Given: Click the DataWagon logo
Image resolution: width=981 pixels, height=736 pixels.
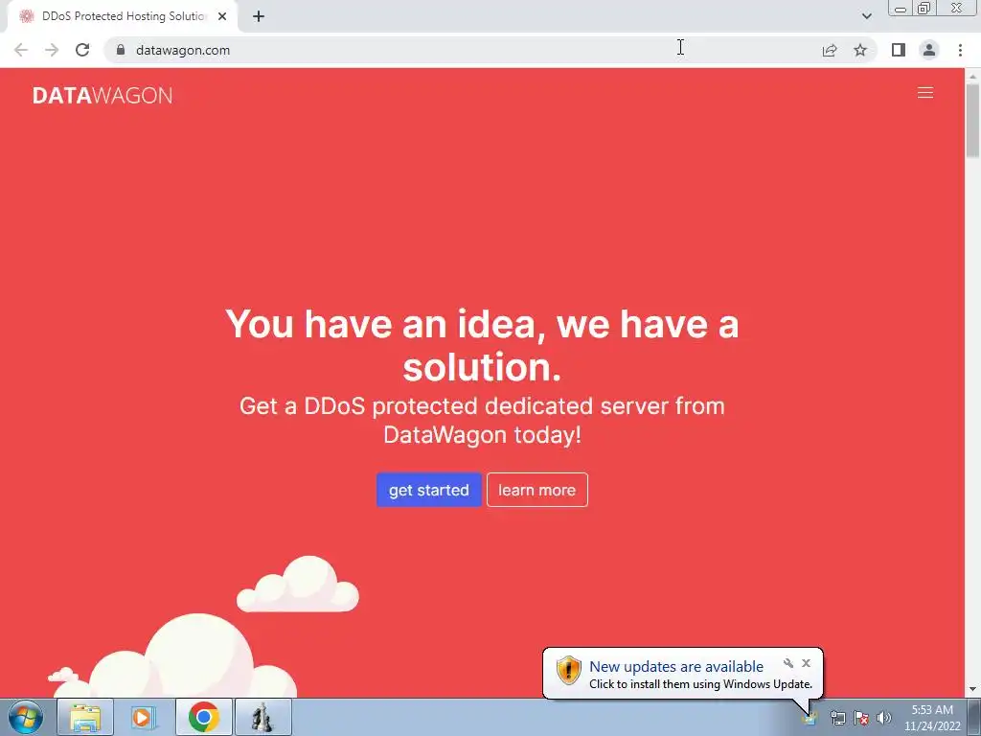Looking at the screenshot, I should tap(103, 96).
